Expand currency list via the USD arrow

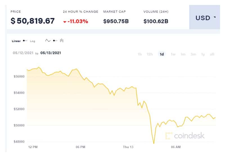click(215, 17)
